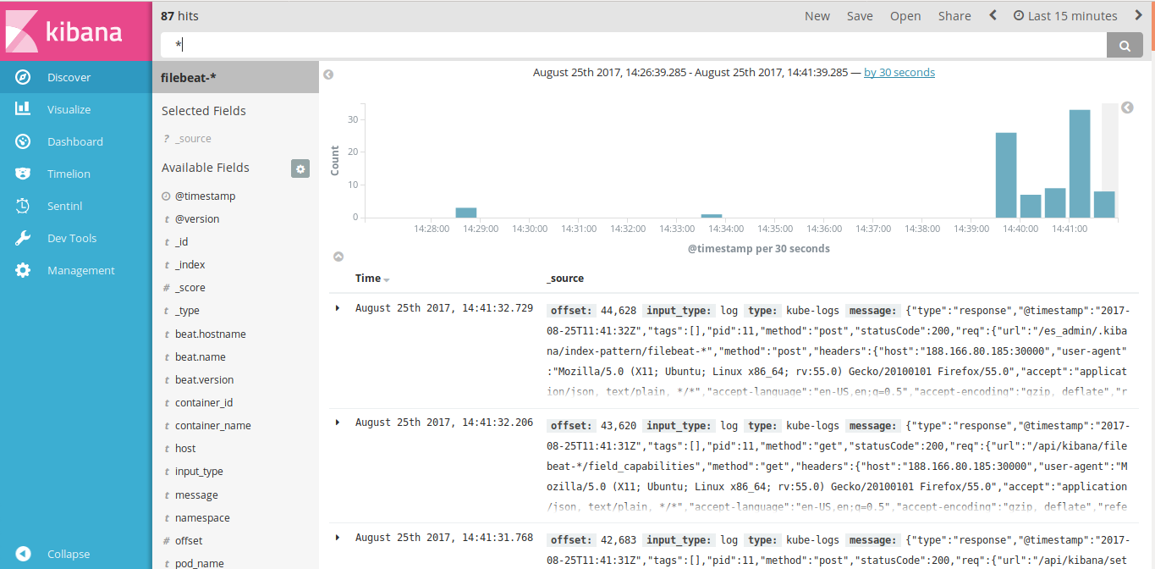Open the Discover section
Screen dimensions: 1155x569
click(x=76, y=77)
